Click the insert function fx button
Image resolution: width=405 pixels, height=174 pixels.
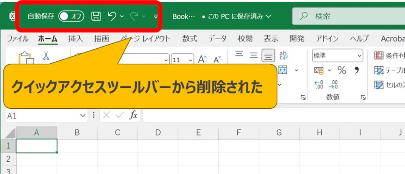click(134, 115)
